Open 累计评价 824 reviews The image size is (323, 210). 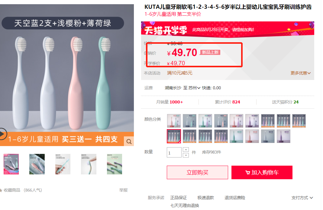pyautogui.click(x=227, y=102)
